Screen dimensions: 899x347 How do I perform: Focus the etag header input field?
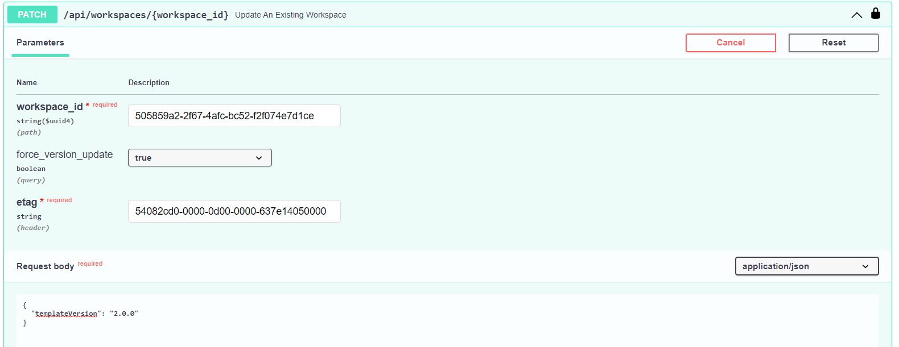pyautogui.click(x=234, y=211)
